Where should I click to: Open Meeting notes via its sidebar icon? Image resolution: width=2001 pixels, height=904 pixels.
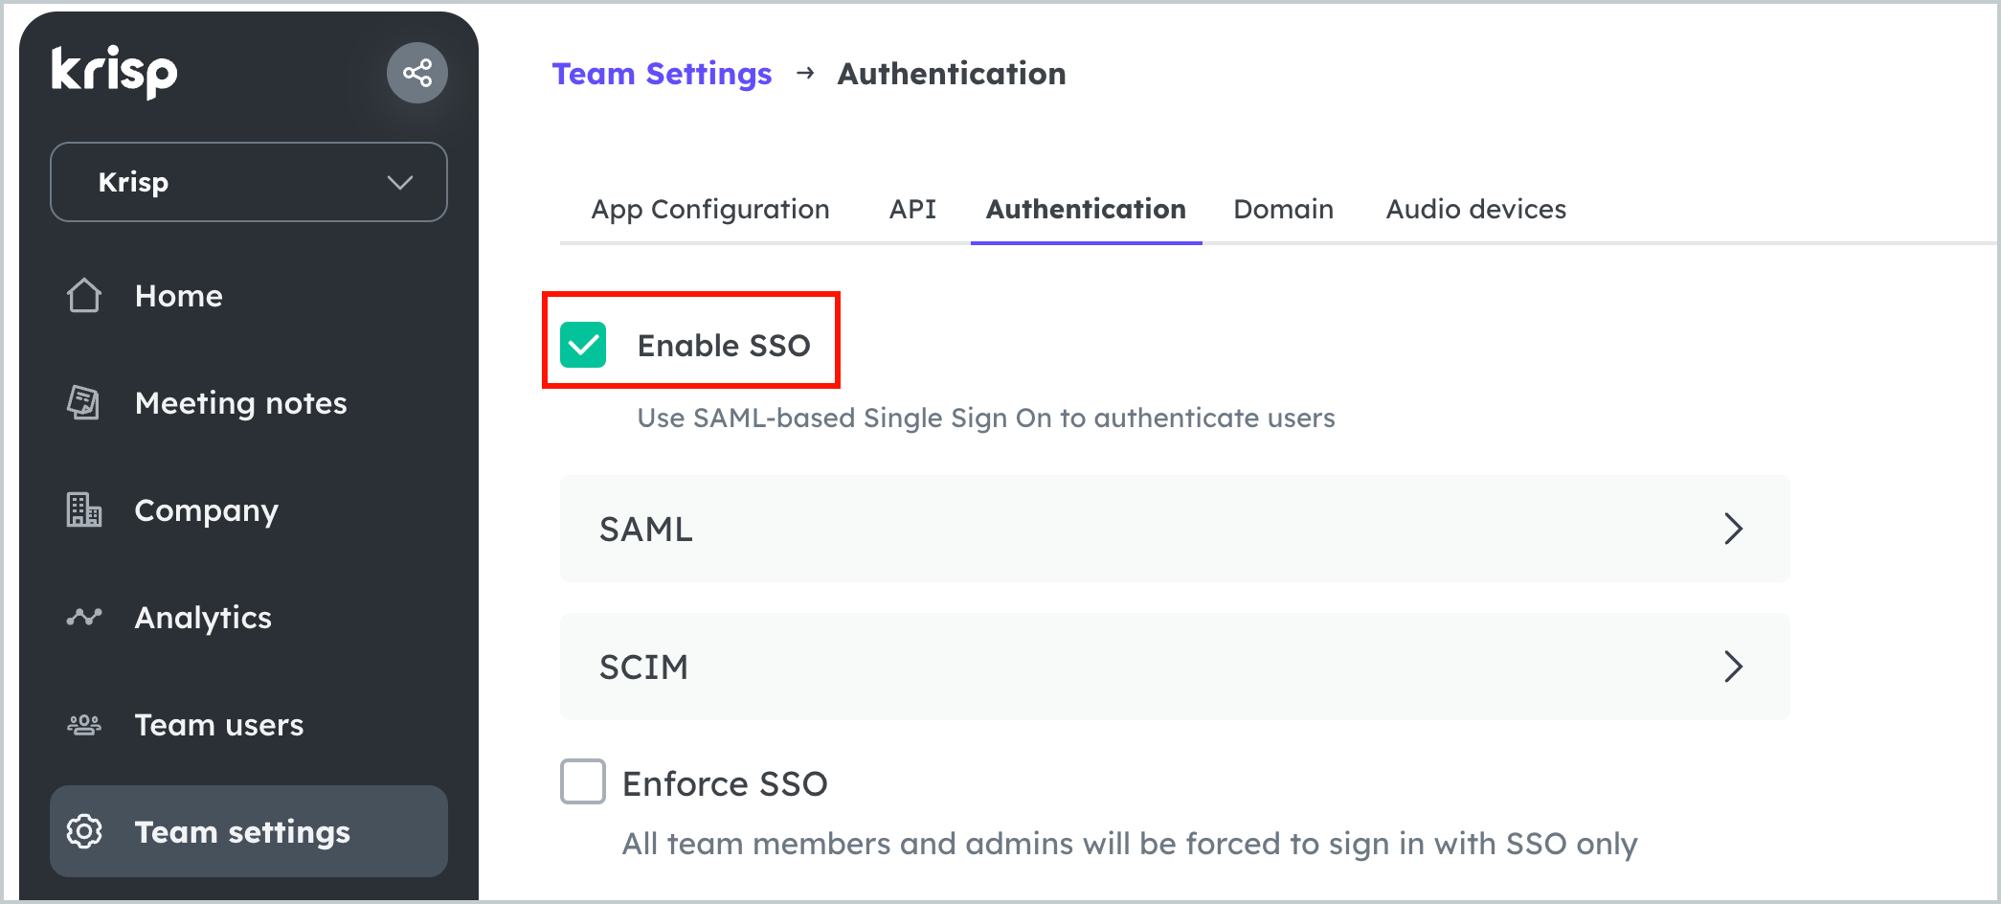coord(84,403)
